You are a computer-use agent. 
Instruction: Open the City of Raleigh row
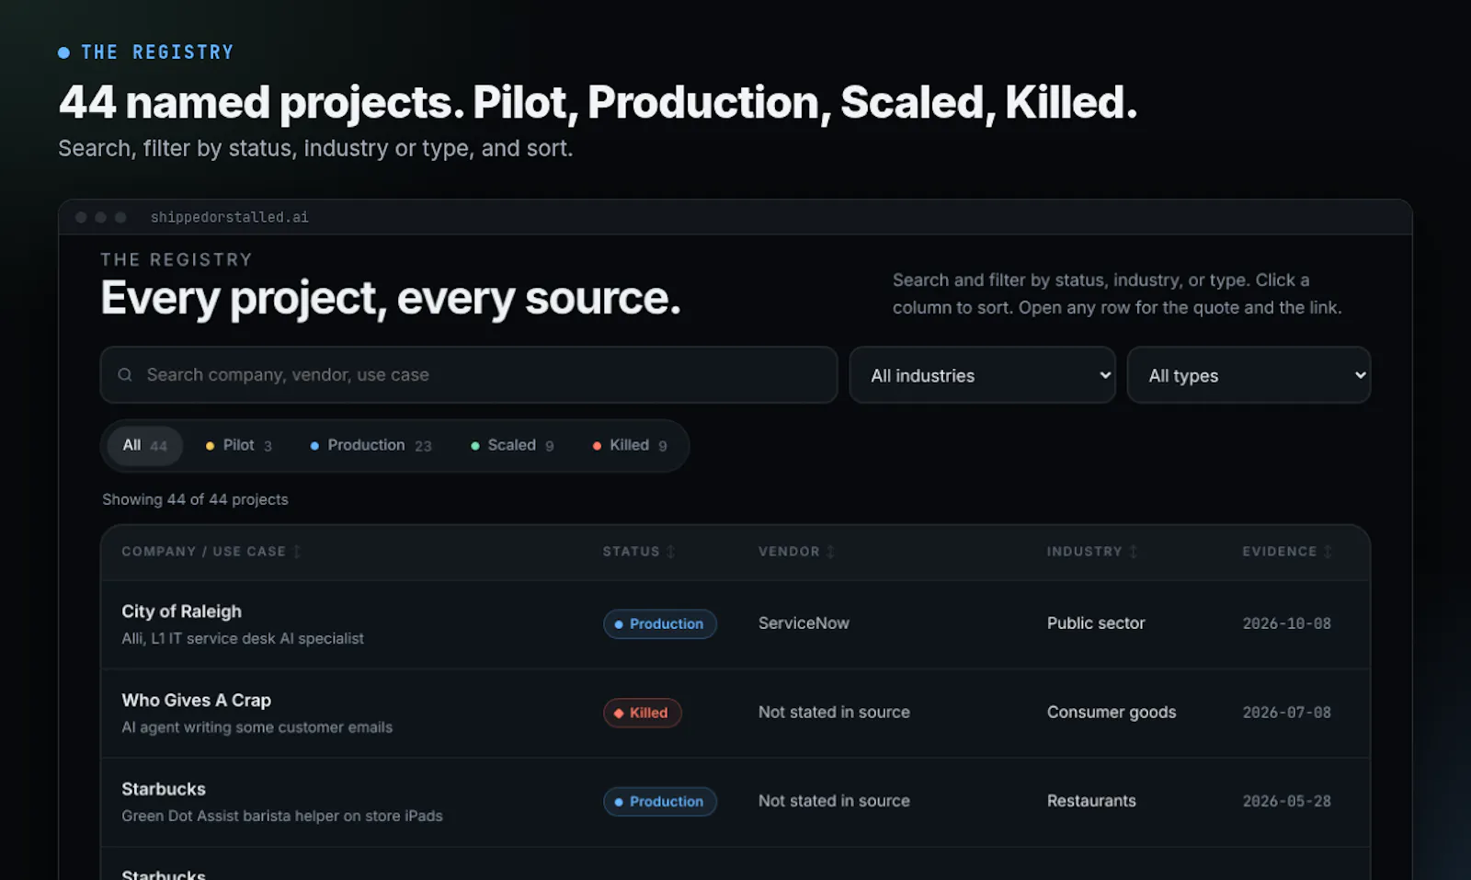[735, 624]
